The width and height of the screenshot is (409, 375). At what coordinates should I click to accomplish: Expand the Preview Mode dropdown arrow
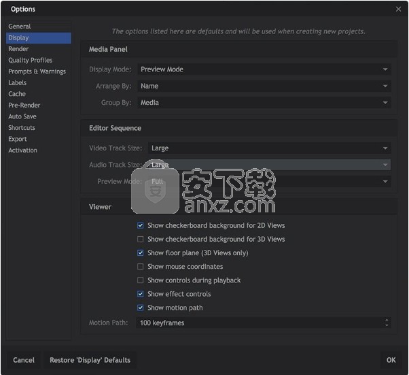click(385, 181)
